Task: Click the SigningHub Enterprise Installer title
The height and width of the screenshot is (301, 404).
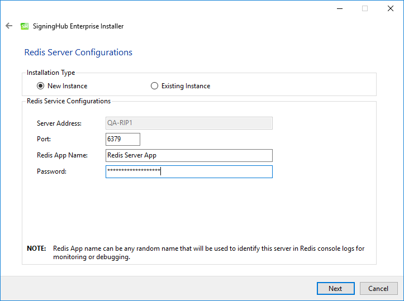Action: pyautogui.click(x=78, y=26)
